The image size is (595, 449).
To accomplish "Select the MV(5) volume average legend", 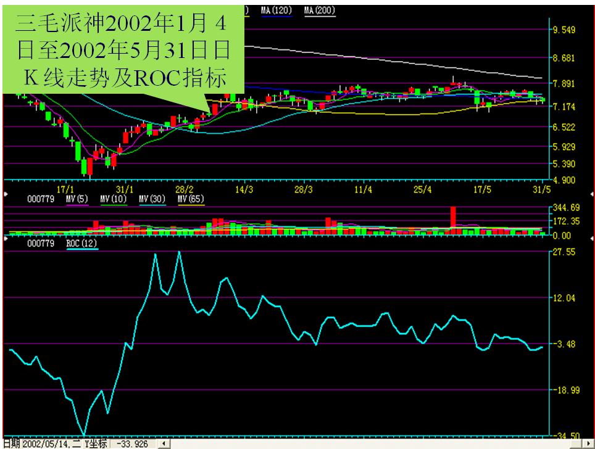I will coord(77,199).
